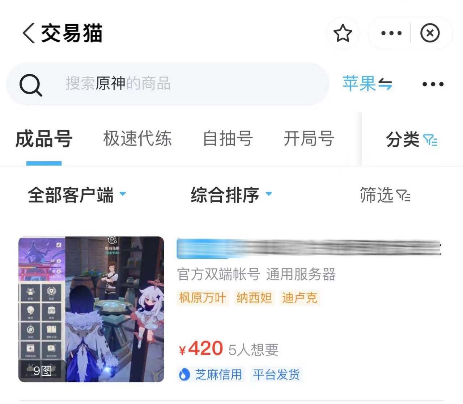Click the 纳西妲 tag
This screenshot has height=404, width=463.
coord(254,298)
